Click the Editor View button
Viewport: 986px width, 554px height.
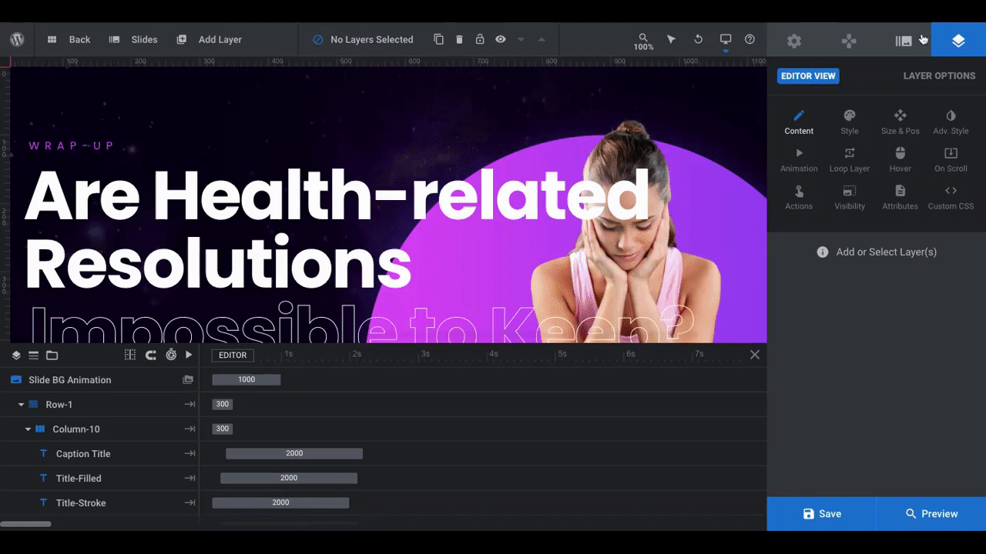808,76
